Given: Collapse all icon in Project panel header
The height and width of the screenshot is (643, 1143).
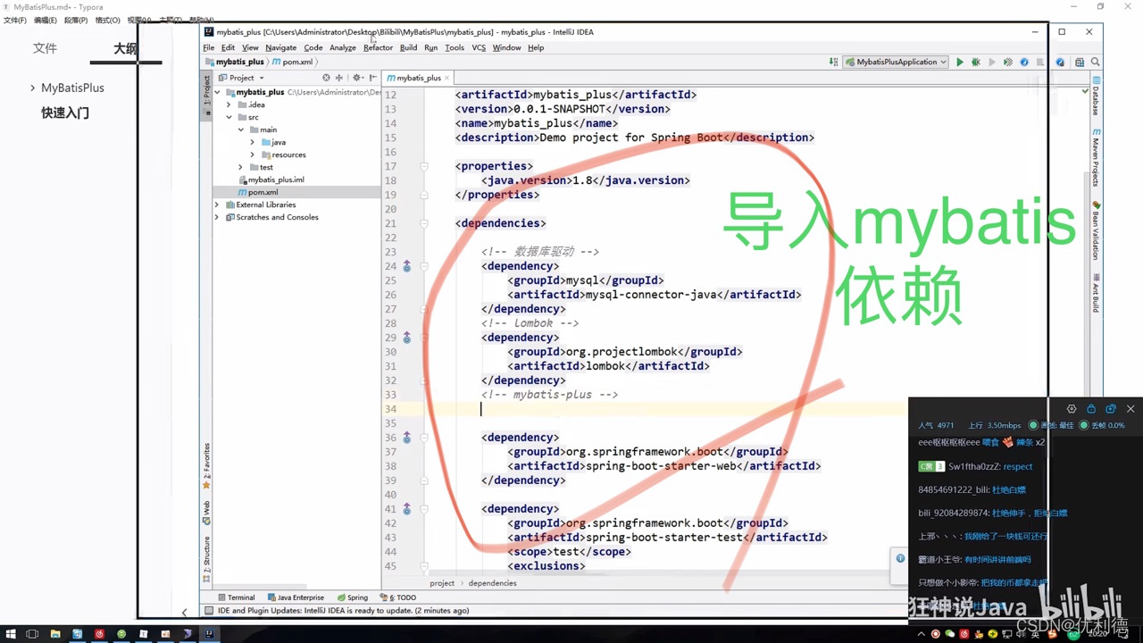Looking at the screenshot, I should pos(339,78).
